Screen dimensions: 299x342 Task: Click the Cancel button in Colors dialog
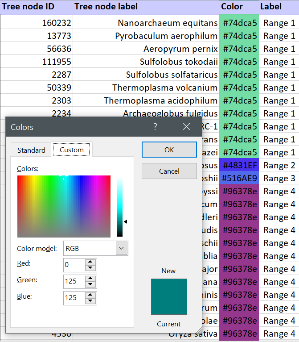tap(169, 171)
